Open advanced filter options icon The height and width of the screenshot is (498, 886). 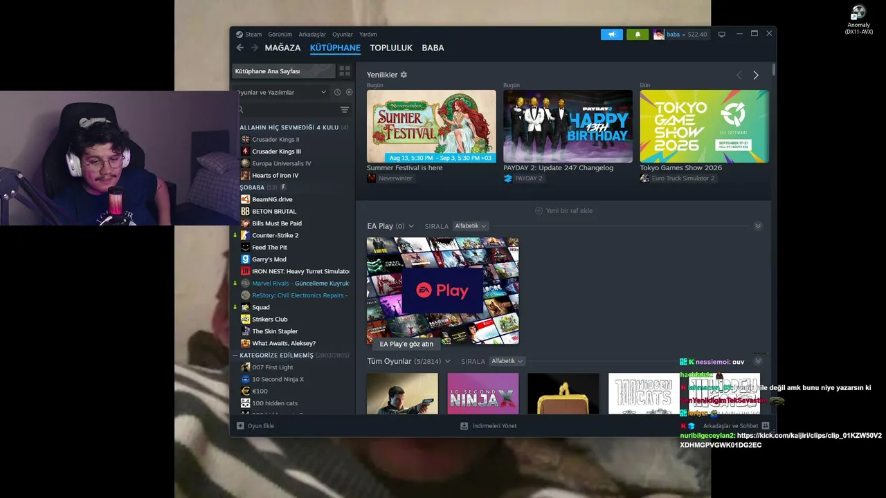click(345, 110)
